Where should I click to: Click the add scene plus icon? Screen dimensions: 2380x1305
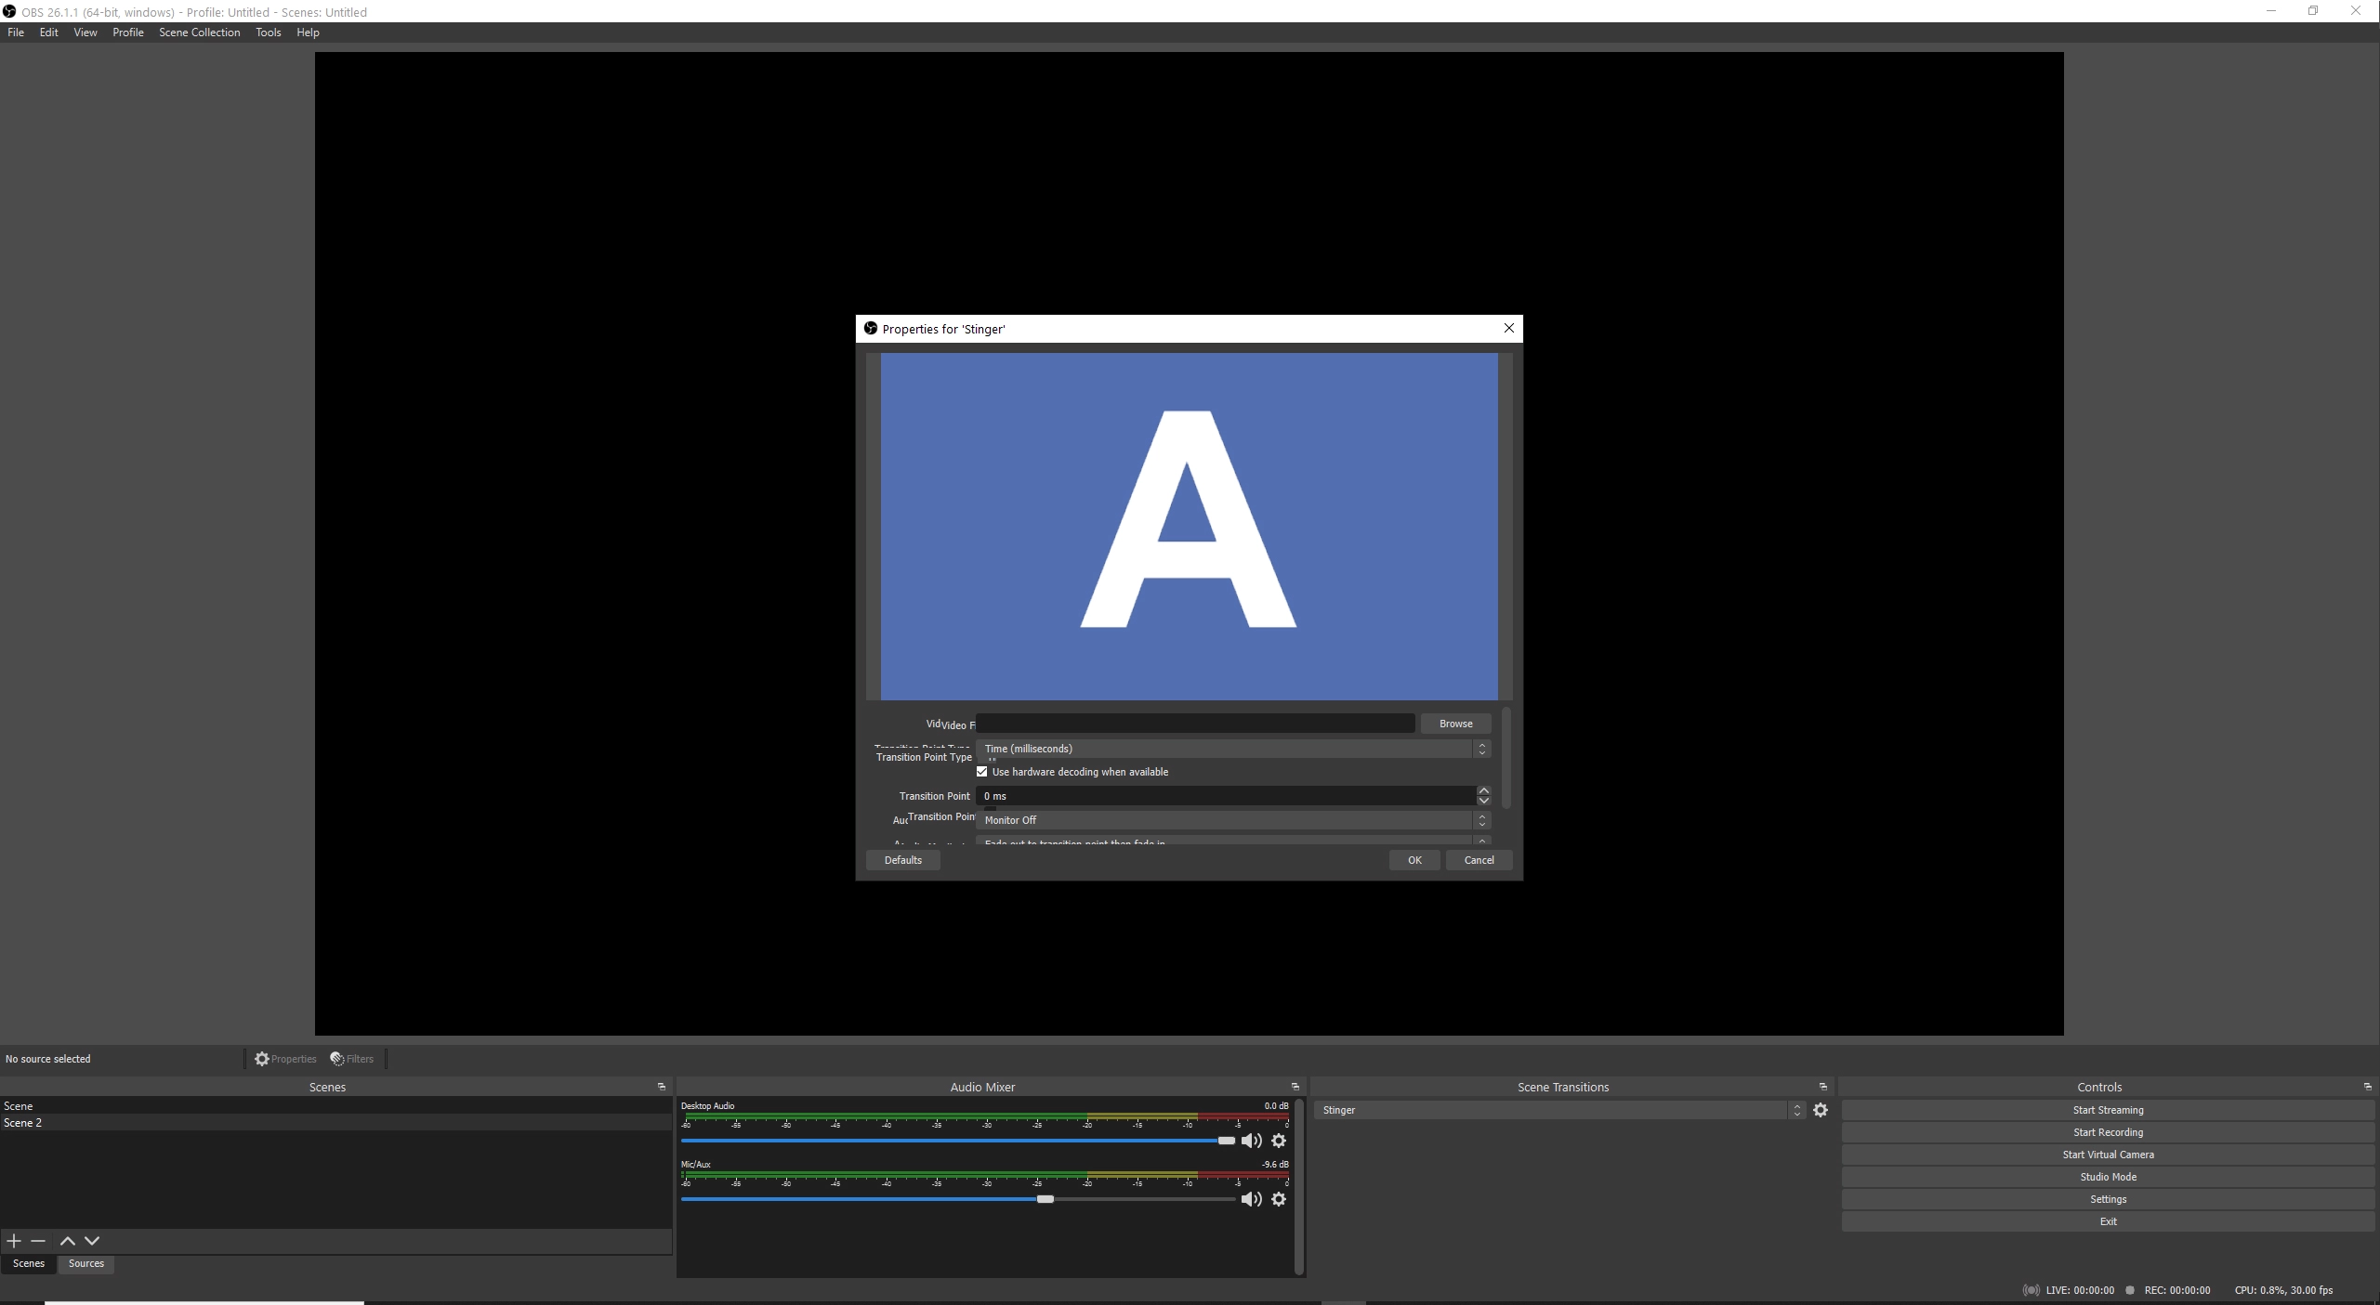tap(14, 1241)
